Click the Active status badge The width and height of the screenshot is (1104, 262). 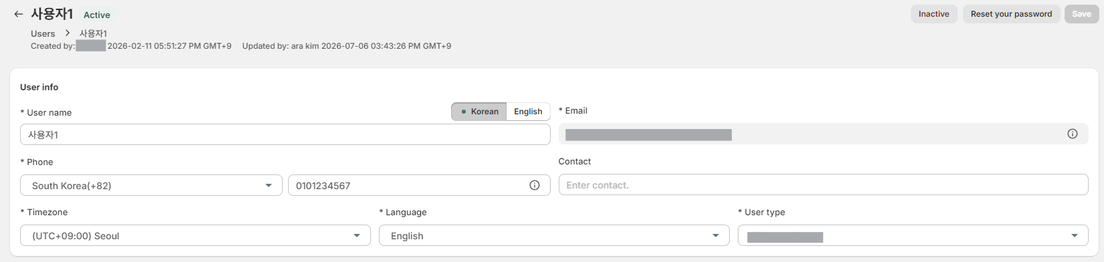pos(97,15)
